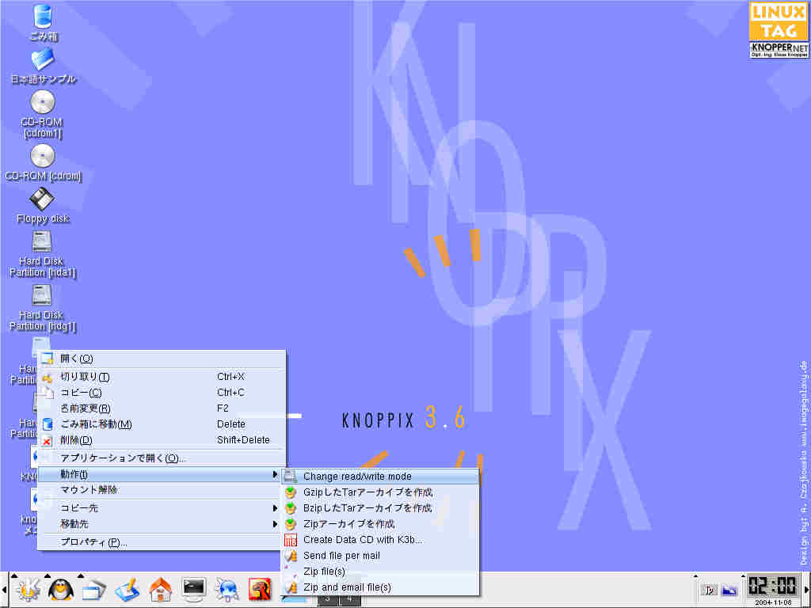Select Send file per mail
This screenshot has width=811, height=608.
pyautogui.click(x=380, y=556)
